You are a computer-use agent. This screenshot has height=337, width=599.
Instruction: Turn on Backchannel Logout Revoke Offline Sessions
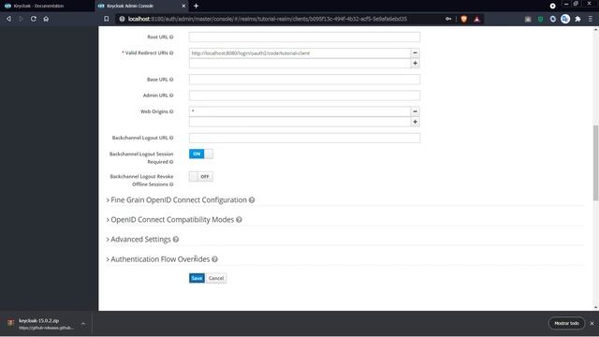pos(201,177)
